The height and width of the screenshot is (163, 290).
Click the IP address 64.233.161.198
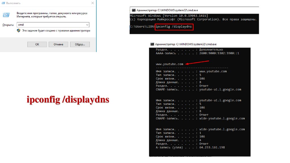[x=212, y=147]
